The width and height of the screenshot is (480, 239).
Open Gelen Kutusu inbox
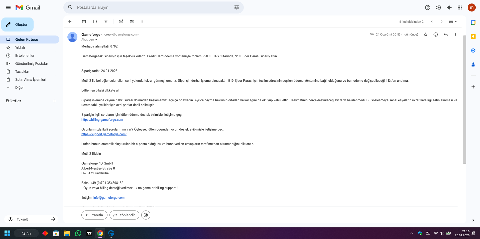click(30, 39)
